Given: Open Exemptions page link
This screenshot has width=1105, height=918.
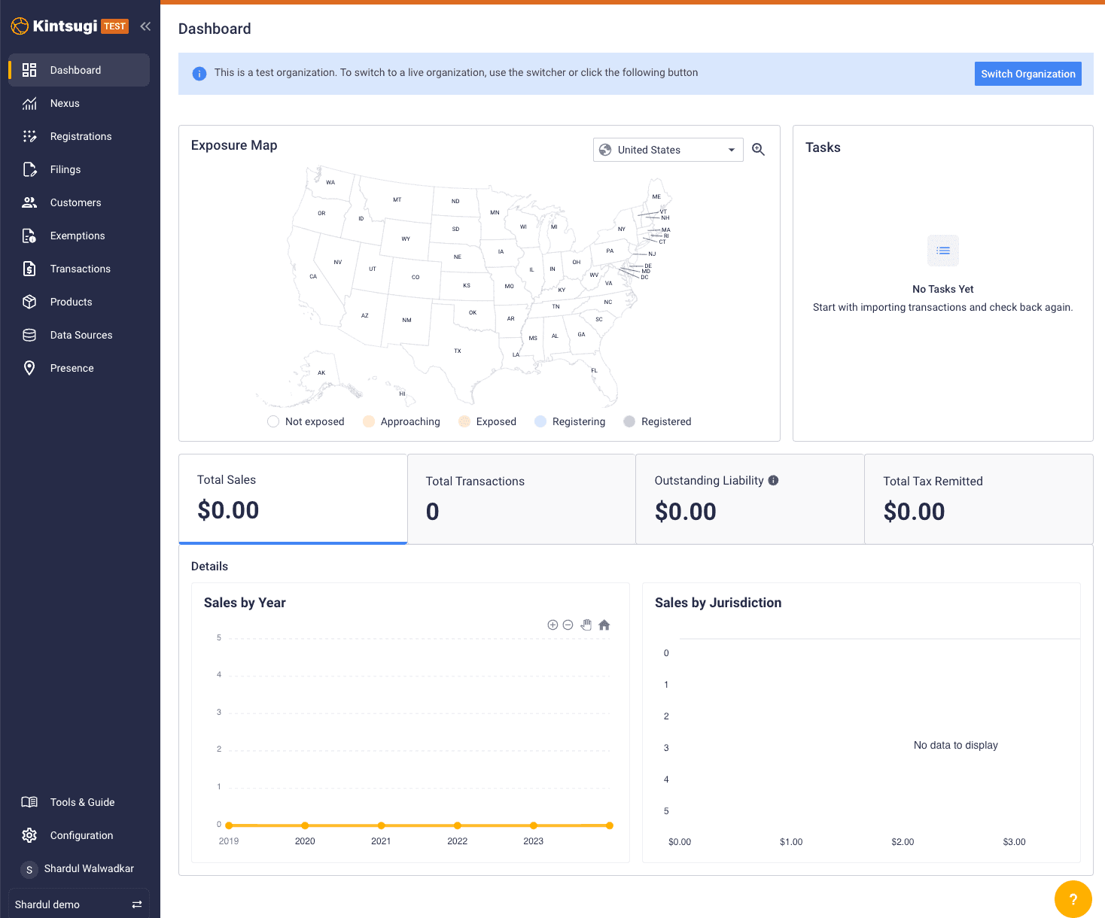Looking at the screenshot, I should tap(79, 236).
